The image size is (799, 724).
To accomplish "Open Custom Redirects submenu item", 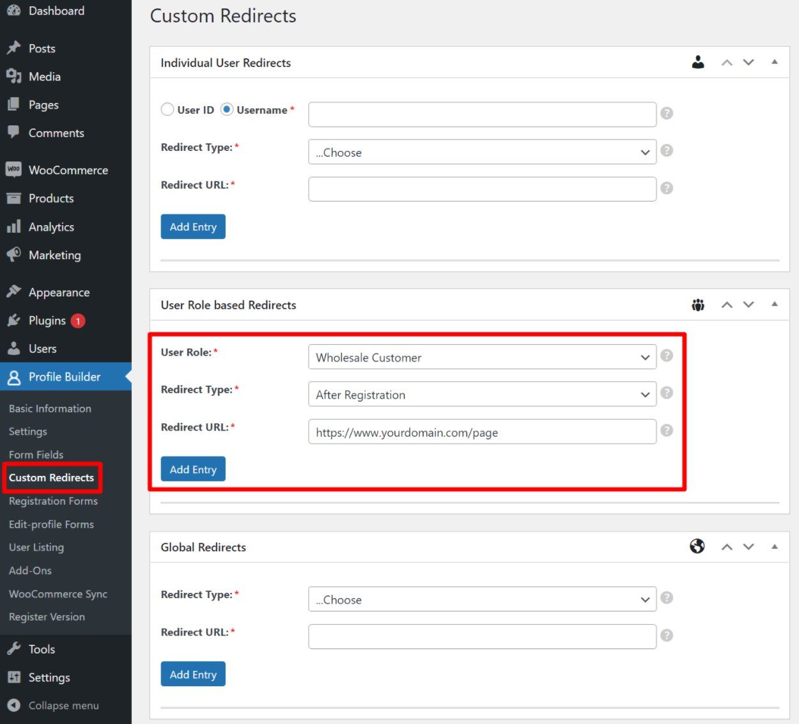I will click(x=51, y=478).
